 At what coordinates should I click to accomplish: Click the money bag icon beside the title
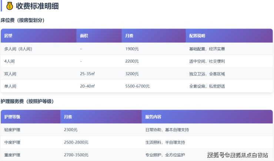(x=10, y=6)
